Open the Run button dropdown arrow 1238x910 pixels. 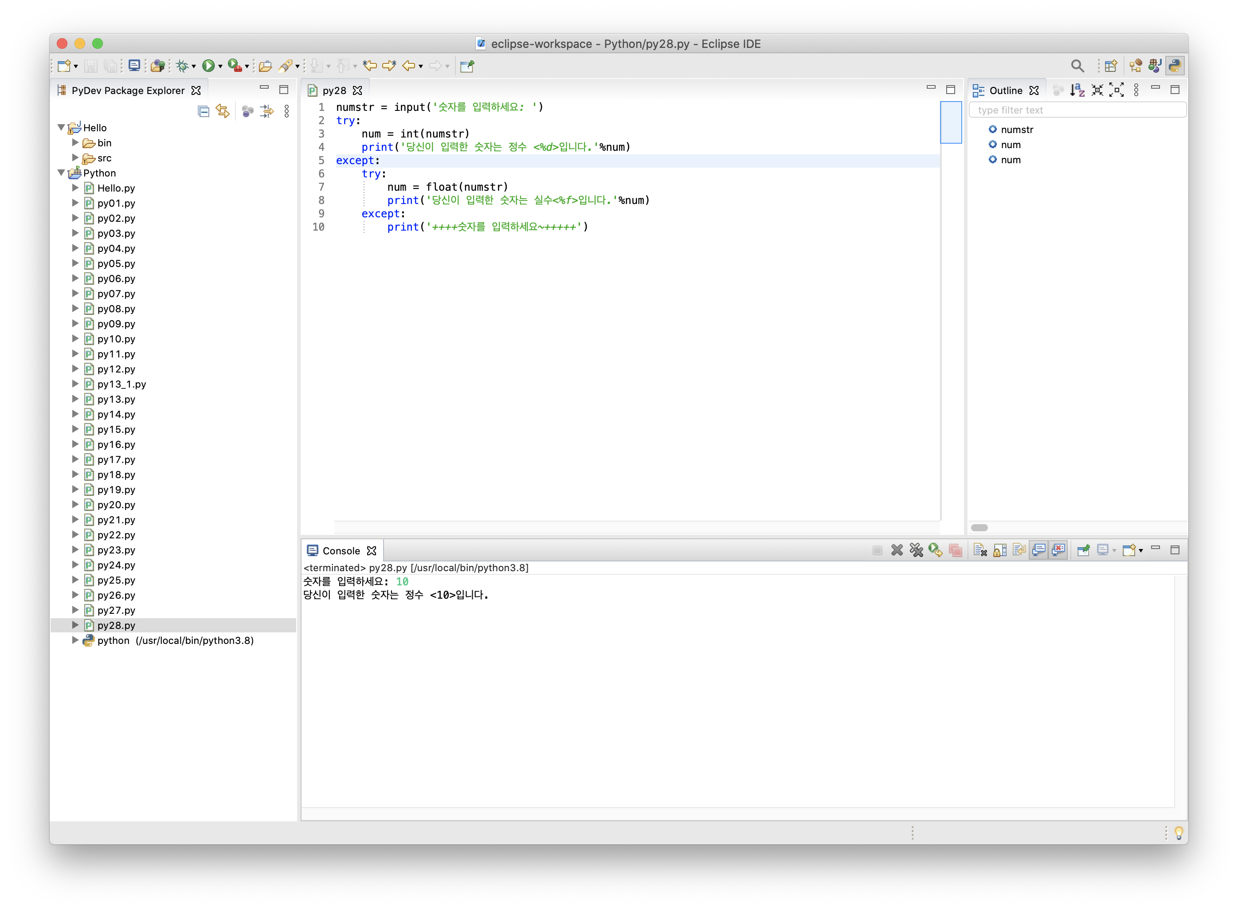coord(220,67)
